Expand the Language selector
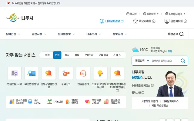Viewport: 194px width, 121px height. (175, 14)
